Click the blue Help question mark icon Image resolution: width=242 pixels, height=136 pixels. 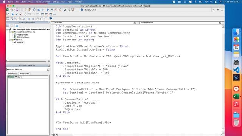pyautogui.click(x=82, y=10)
